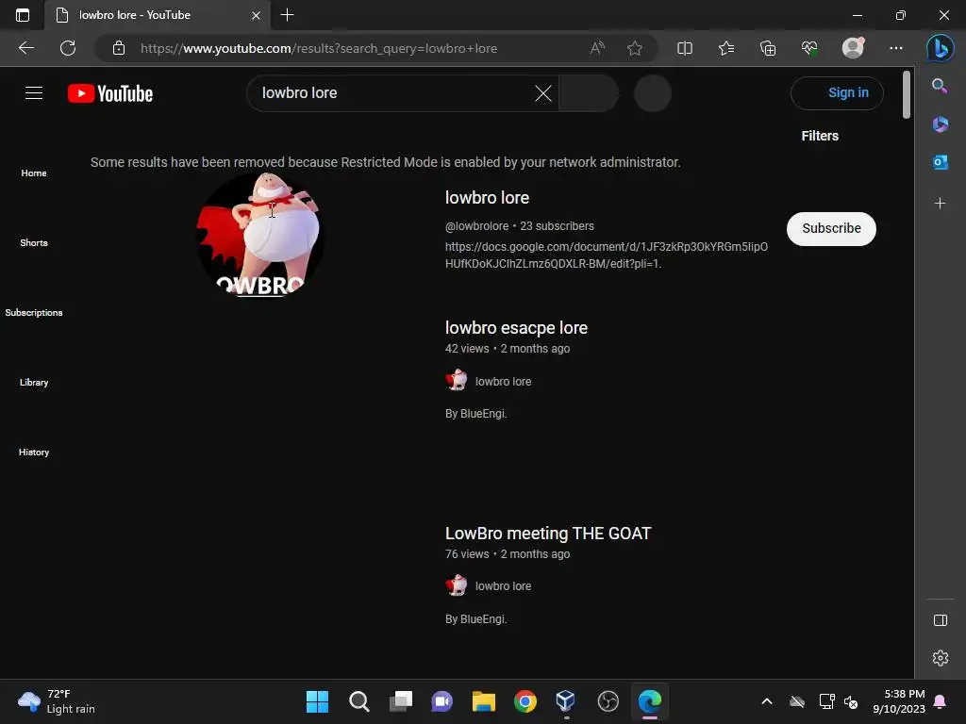Open the tab actions menu icon
966x724 pixels.
pos(23,15)
